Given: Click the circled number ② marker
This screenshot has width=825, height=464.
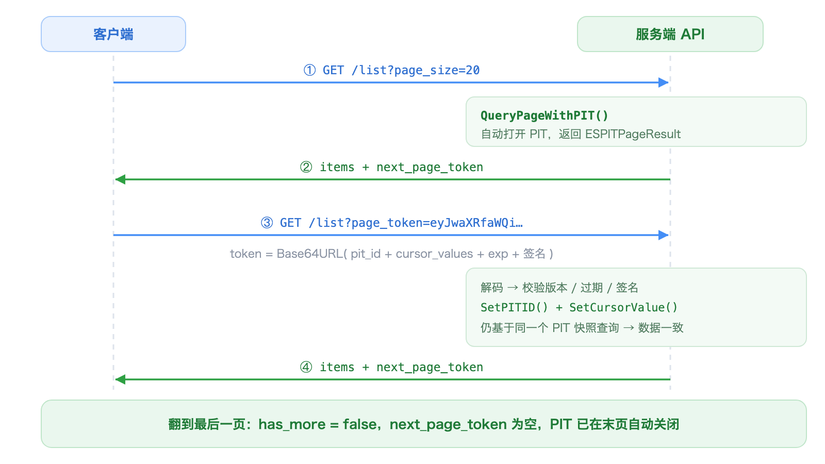Looking at the screenshot, I should click(306, 167).
